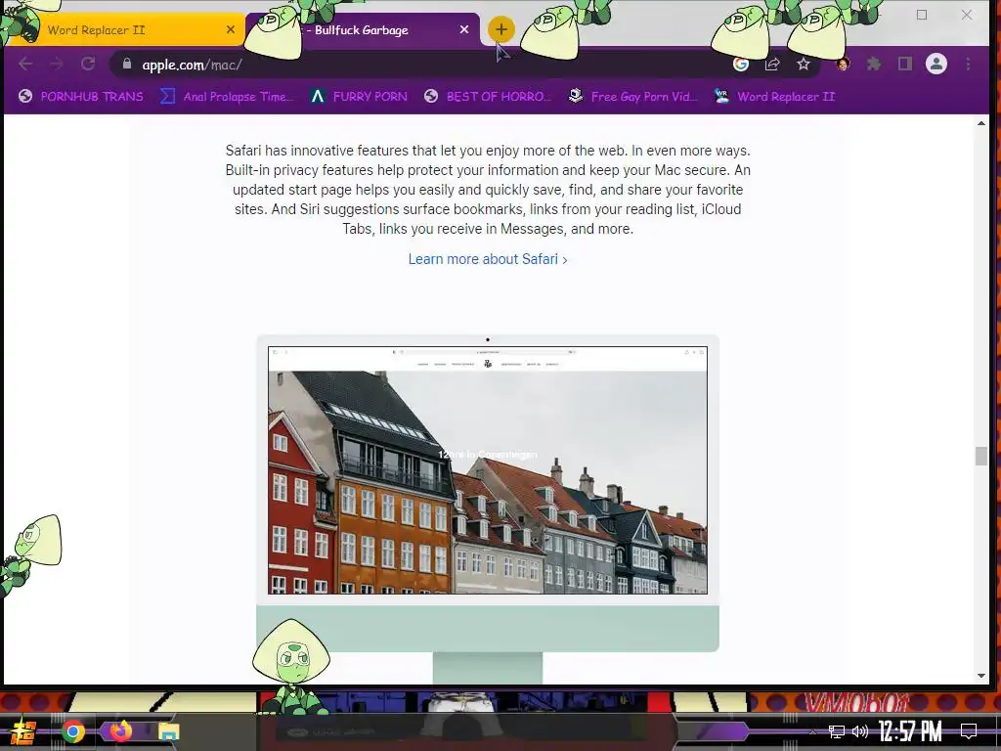This screenshot has height=751, width=1001.
Task: Open the Word Replacer II bookmark
Action: pyautogui.click(x=774, y=97)
